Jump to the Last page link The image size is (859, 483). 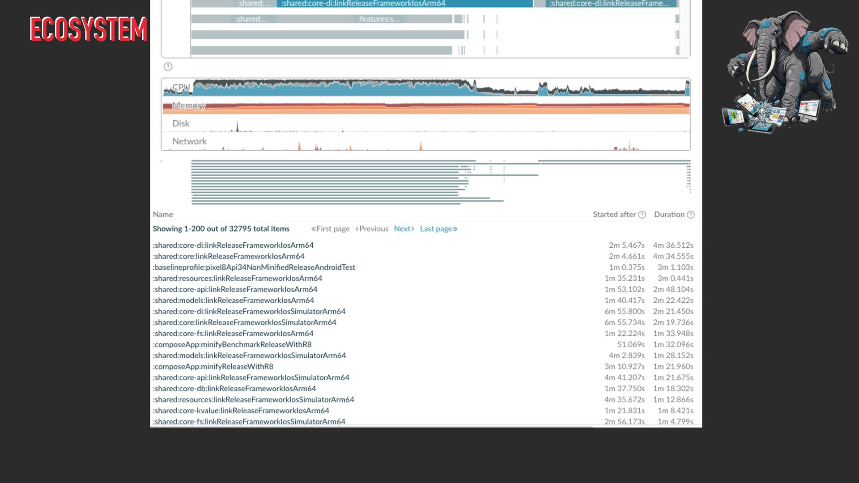[x=438, y=229]
